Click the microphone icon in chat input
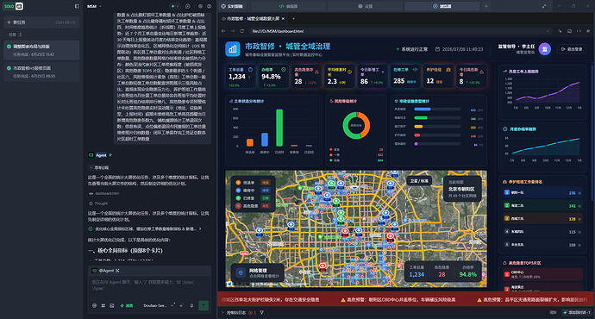 pyautogui.click(x=191, y=305)
